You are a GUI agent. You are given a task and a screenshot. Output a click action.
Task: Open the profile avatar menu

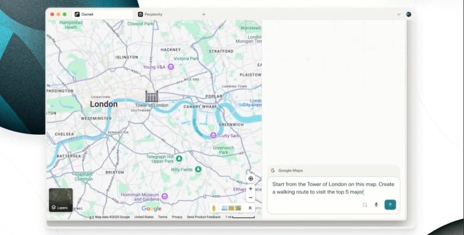pos(409,14)
